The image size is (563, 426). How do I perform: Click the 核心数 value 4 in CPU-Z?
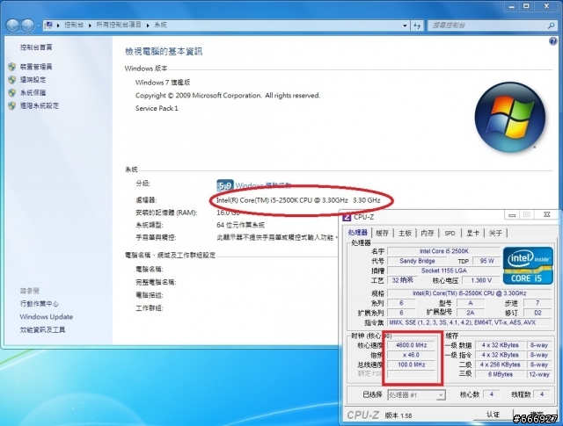[492, 394]
